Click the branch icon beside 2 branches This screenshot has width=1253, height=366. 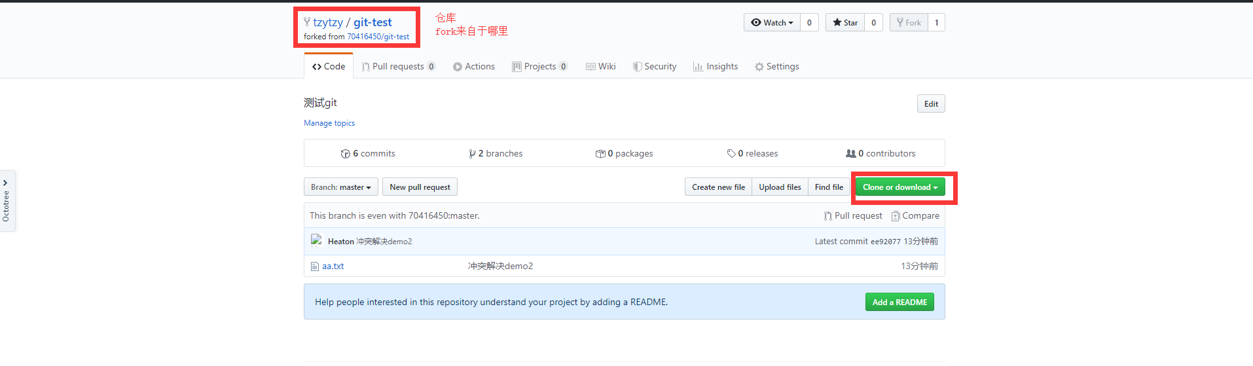pyautogui.click(x=472, y=154)
